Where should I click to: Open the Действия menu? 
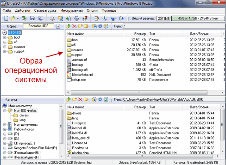[x=23, y=10]
